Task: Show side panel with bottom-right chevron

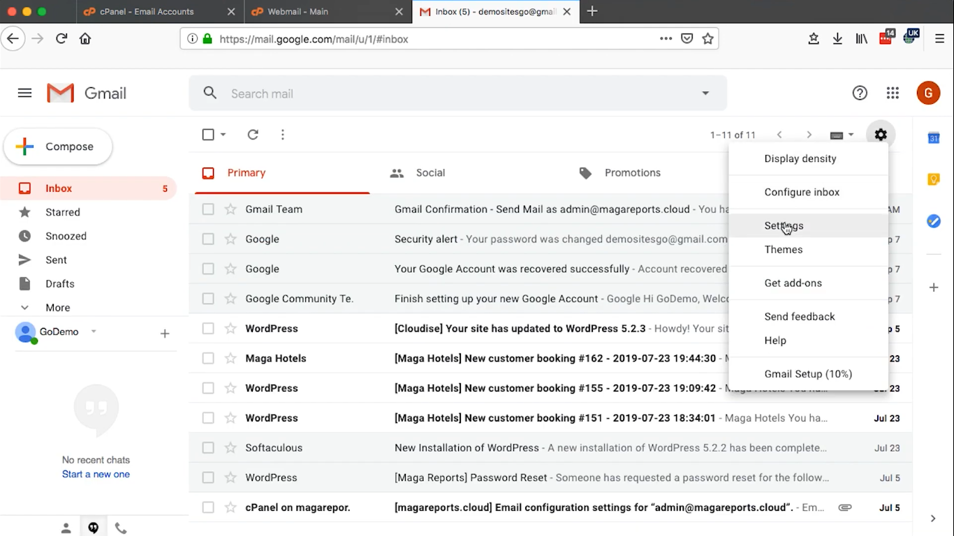Action: click(x=933, y=518)
